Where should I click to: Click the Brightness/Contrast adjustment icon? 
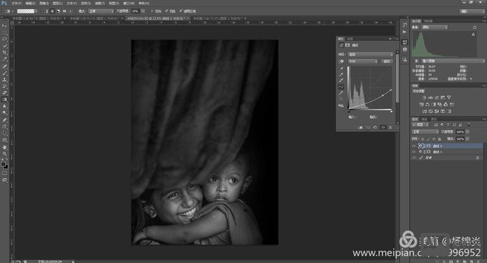click(x=424, y=97)
